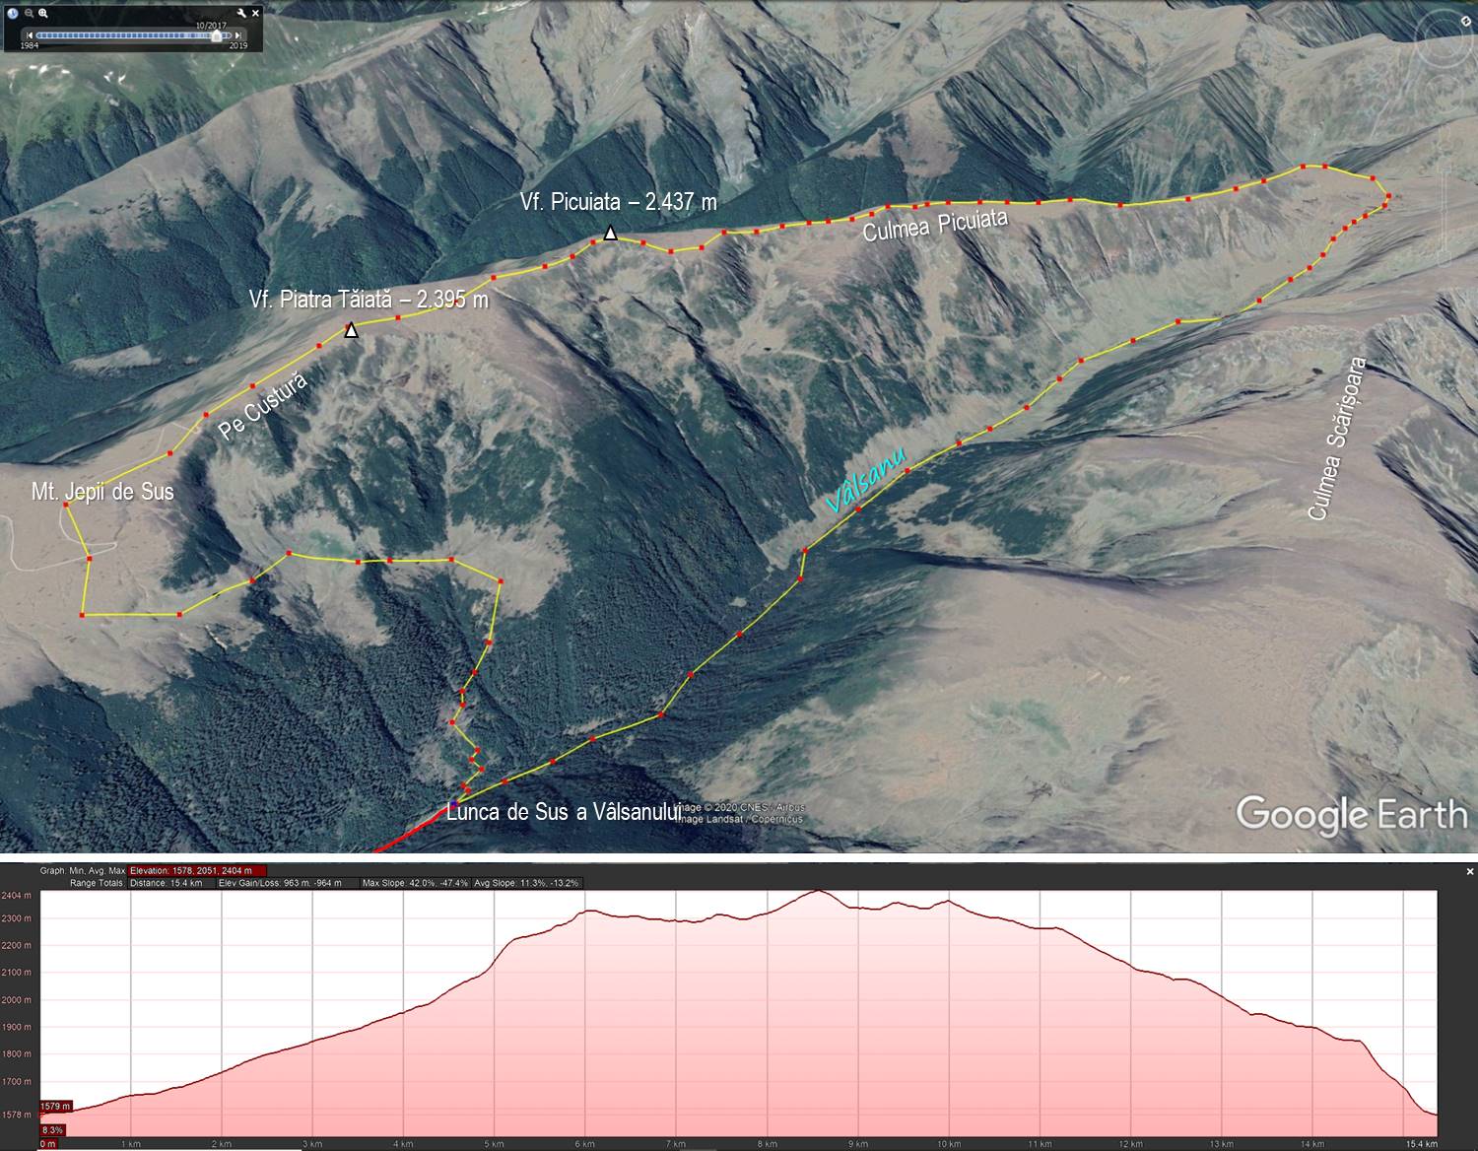1478x1151 pixels.
Task: Click the Vf. Piatra Tăiată triangle marker
Action: point(351,331)
